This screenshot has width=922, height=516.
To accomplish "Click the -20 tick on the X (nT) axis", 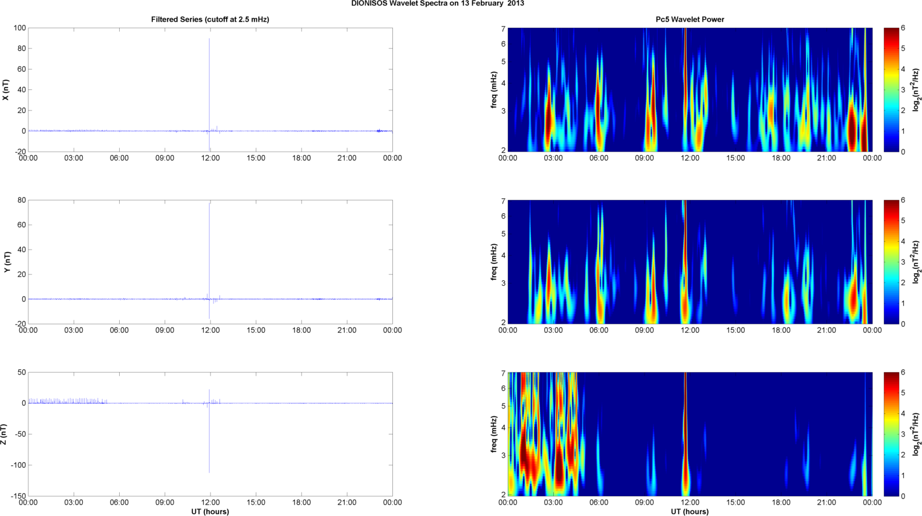I will 20,152.
